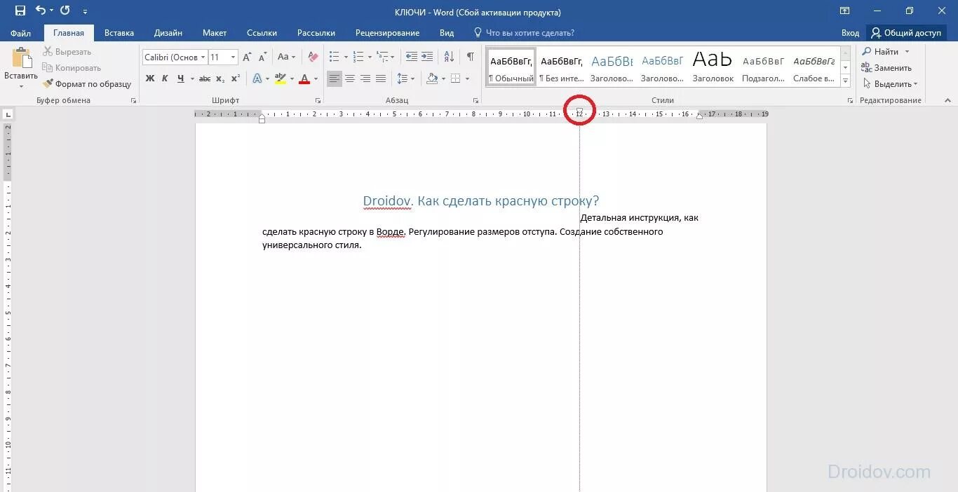958x492 pixels.
Task: Apply borders with the borders icon
Action: pyautogui.click(x=455, y=78)
